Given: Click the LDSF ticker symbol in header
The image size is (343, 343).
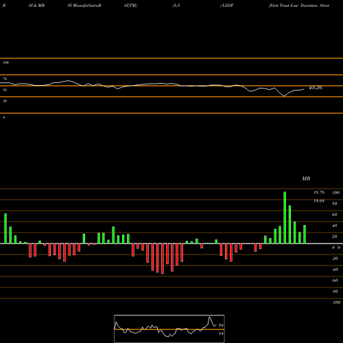Looking at the screenshot, I should [228, 5].
